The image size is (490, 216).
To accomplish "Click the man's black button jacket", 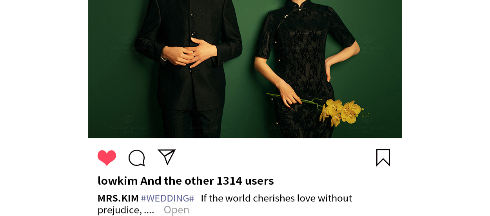I will pyautogui.click(x=188, y=55).
